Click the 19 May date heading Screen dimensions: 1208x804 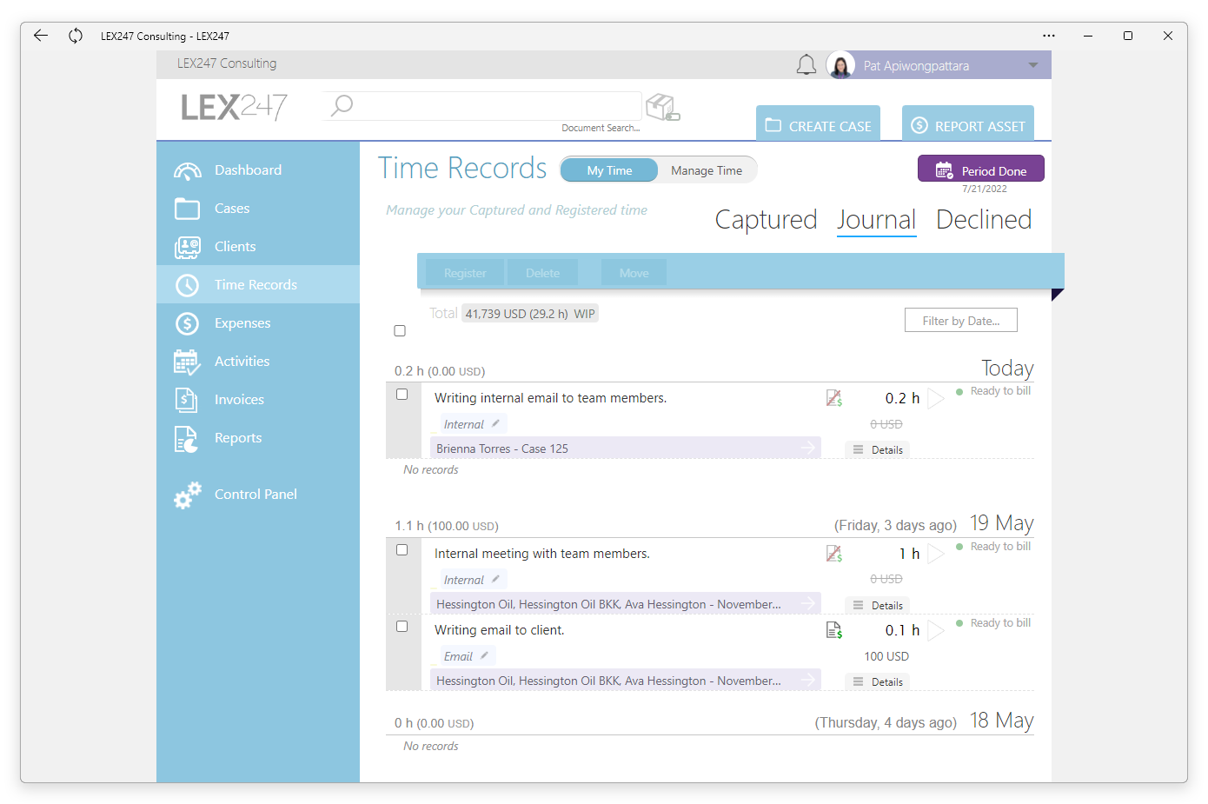pos(1001,523)
